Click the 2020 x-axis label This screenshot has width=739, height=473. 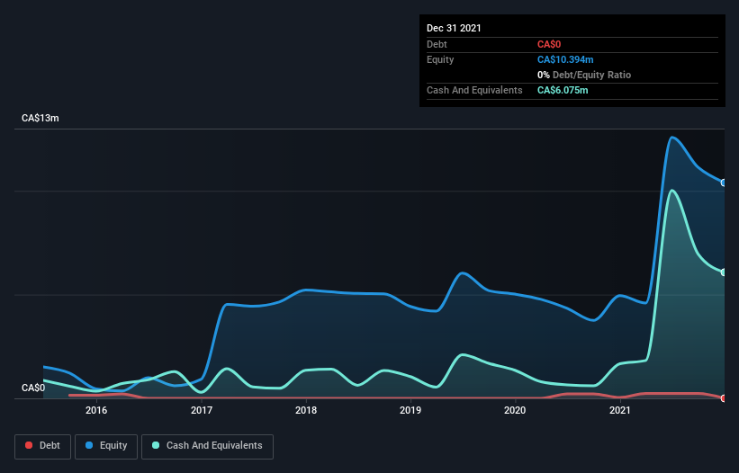coord(515,410)
